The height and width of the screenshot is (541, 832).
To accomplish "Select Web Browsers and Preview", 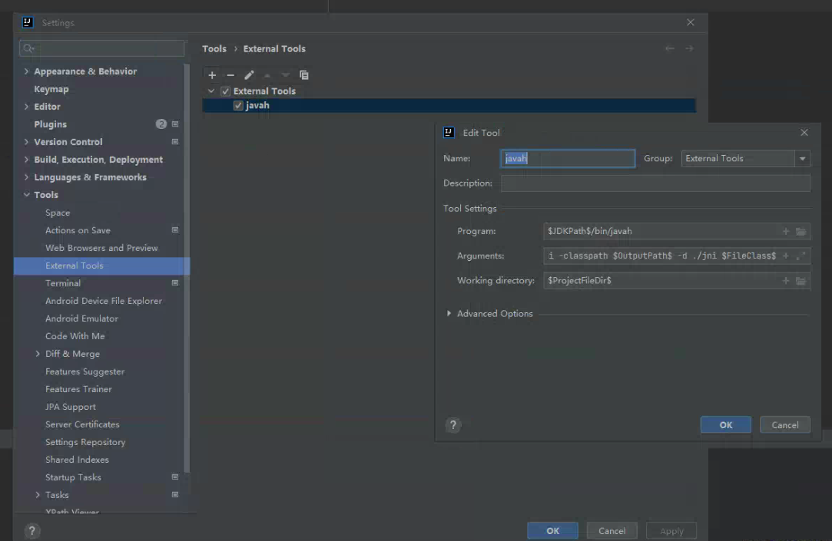I will tap(101, 248).
